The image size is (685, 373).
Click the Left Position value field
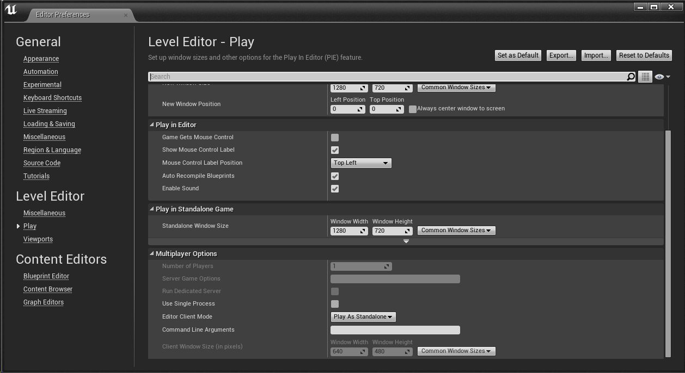[347, 109]
